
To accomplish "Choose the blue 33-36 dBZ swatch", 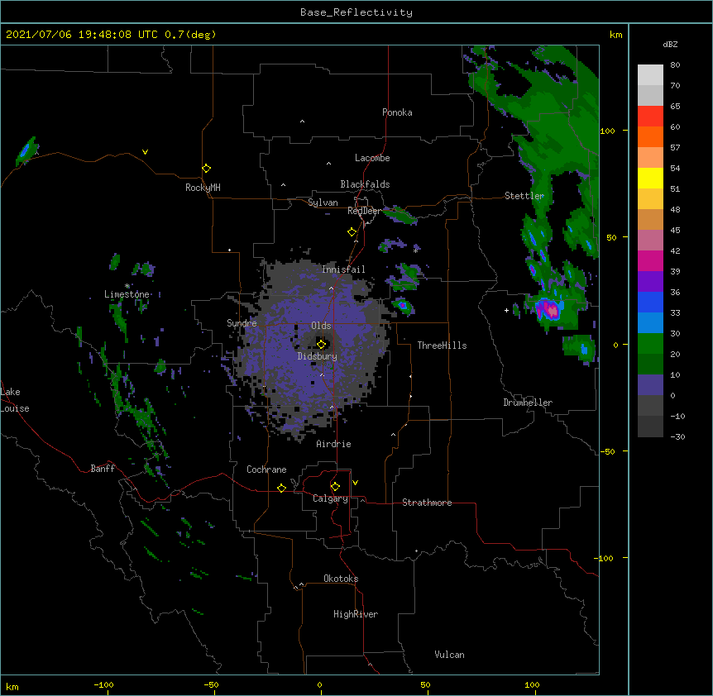I will [650, 302].
